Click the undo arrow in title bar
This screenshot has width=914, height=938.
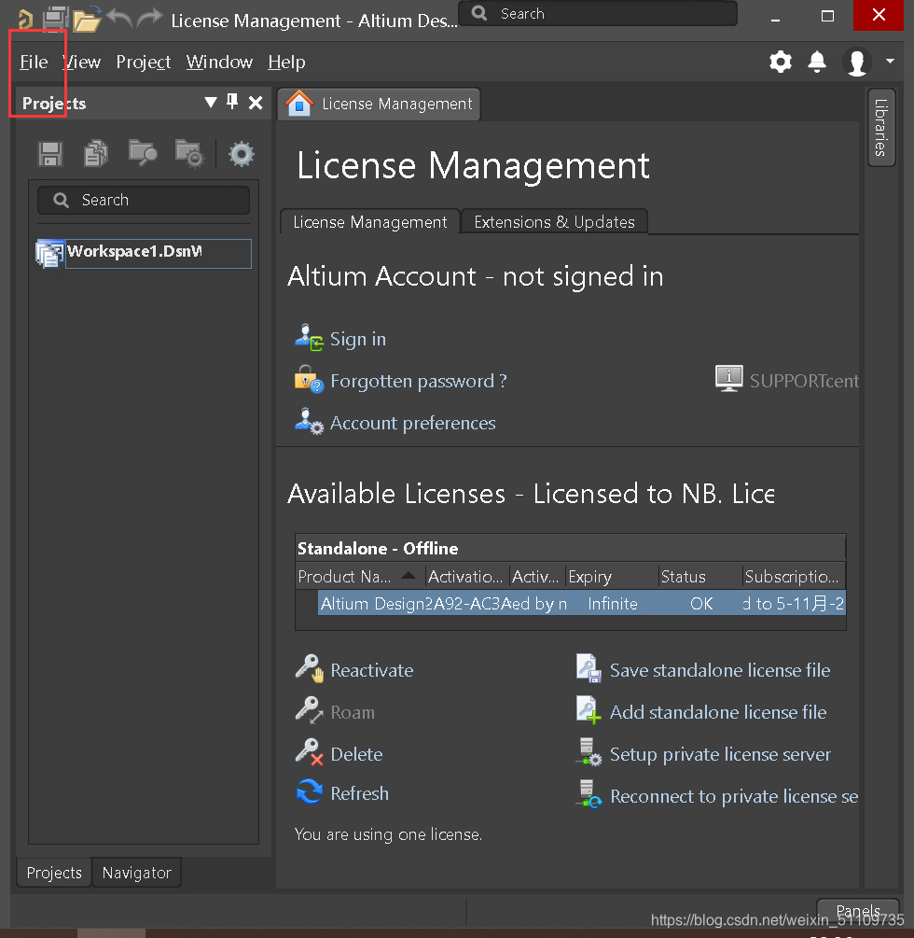(119, 20)
